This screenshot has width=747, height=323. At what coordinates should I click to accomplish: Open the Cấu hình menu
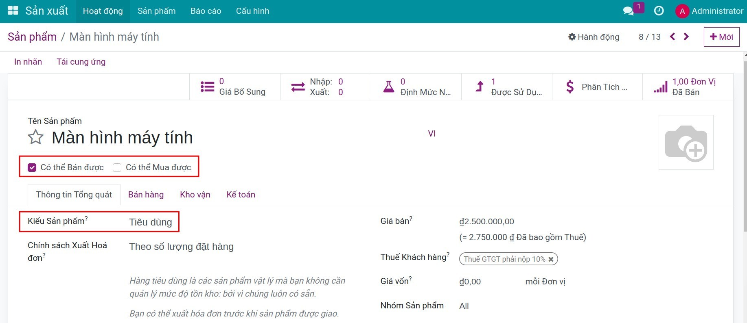(x=253, y=11)
